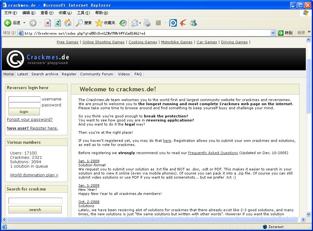313x231 pixels.
Task: Expand the Edit icon dropdown arrow
Action: (x=166, y=23)
